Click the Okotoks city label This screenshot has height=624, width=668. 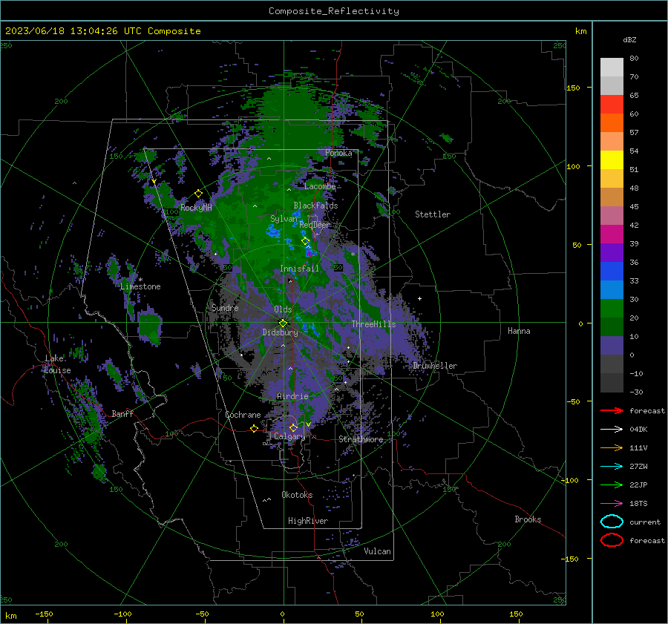[297, 495]
